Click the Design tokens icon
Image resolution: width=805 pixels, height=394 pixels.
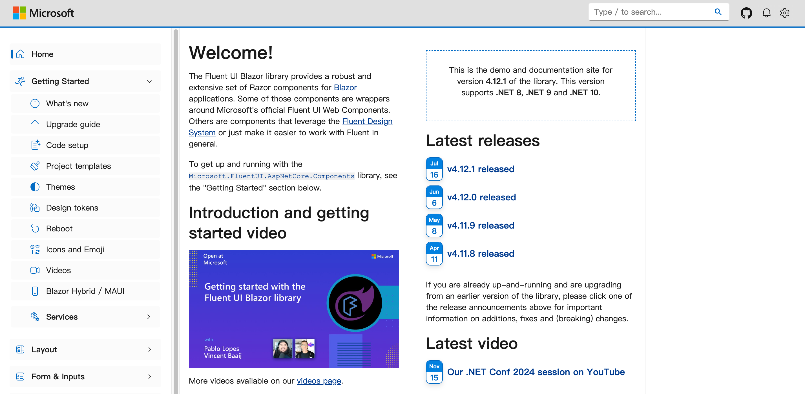(x=35, y=208)
